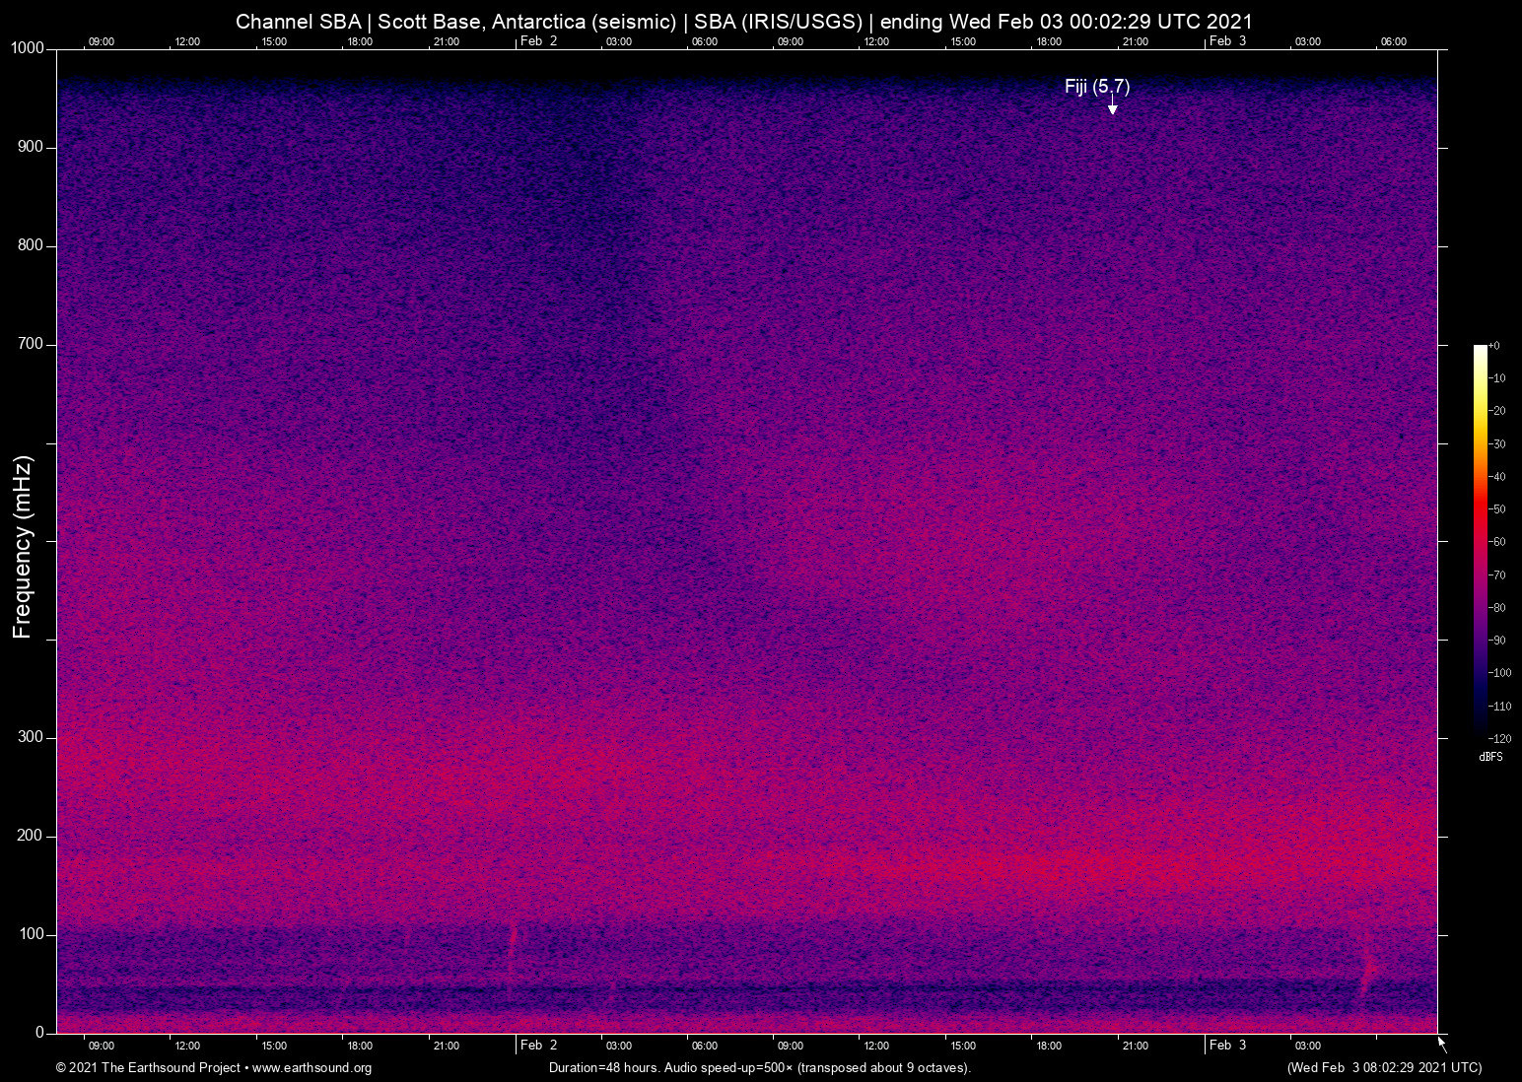Click the "Feb 2" label on the top time axis

coord(538,41)
